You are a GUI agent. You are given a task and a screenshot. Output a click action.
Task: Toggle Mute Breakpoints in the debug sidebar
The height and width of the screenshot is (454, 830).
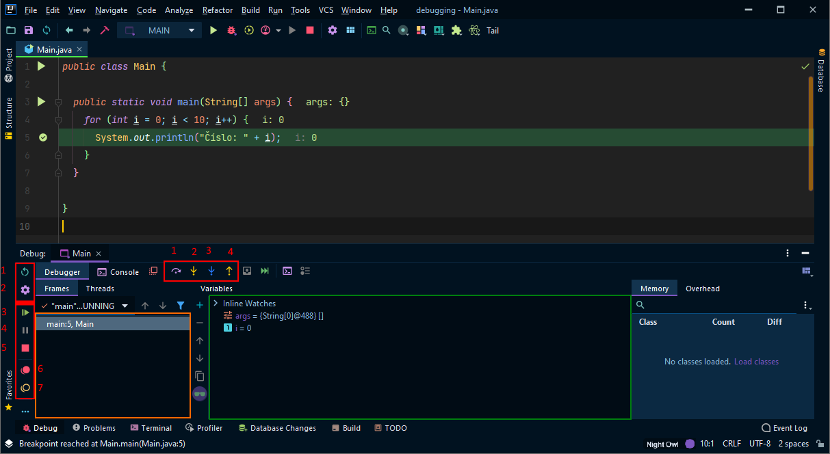pos(25,388)
